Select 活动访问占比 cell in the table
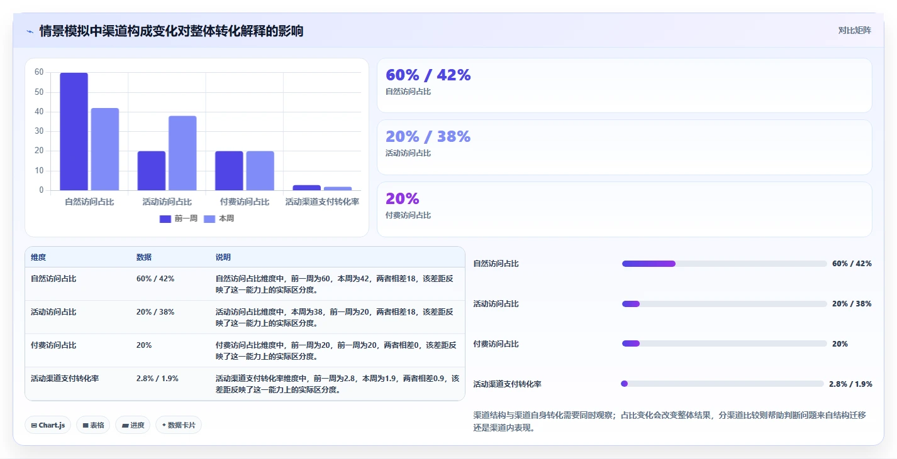Screen dimensions: 897x459 click(53, 312)
